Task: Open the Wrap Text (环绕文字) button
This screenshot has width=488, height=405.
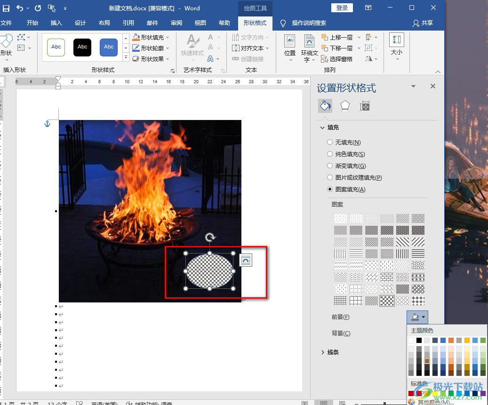Action: [309, 48]
